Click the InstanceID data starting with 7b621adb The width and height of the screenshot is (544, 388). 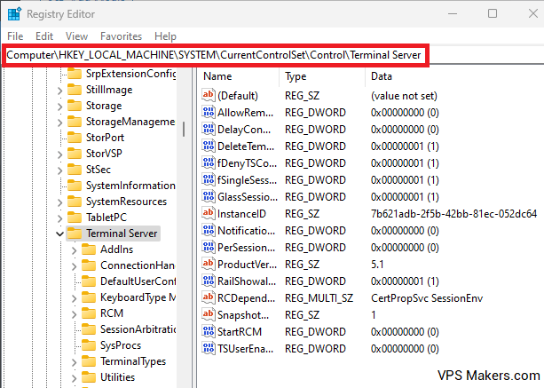click(x=453, y=213)
